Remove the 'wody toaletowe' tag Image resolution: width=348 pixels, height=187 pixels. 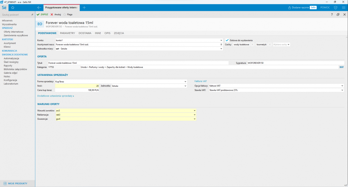coord(252,45)
